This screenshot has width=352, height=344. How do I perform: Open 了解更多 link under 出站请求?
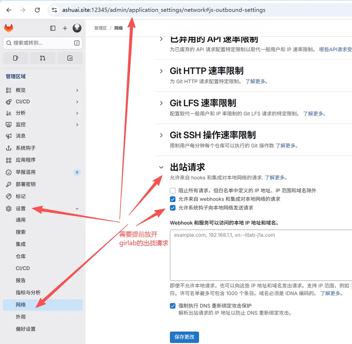[x=276, y=178]
